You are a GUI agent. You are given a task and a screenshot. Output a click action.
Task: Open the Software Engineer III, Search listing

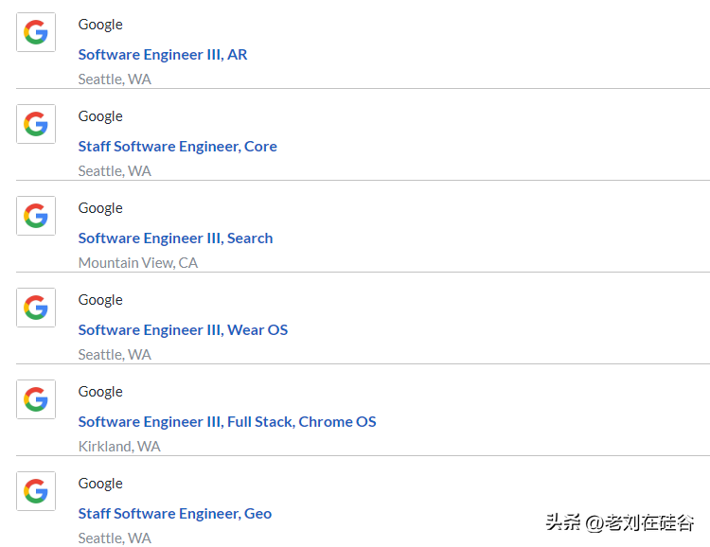click(175, 238)
